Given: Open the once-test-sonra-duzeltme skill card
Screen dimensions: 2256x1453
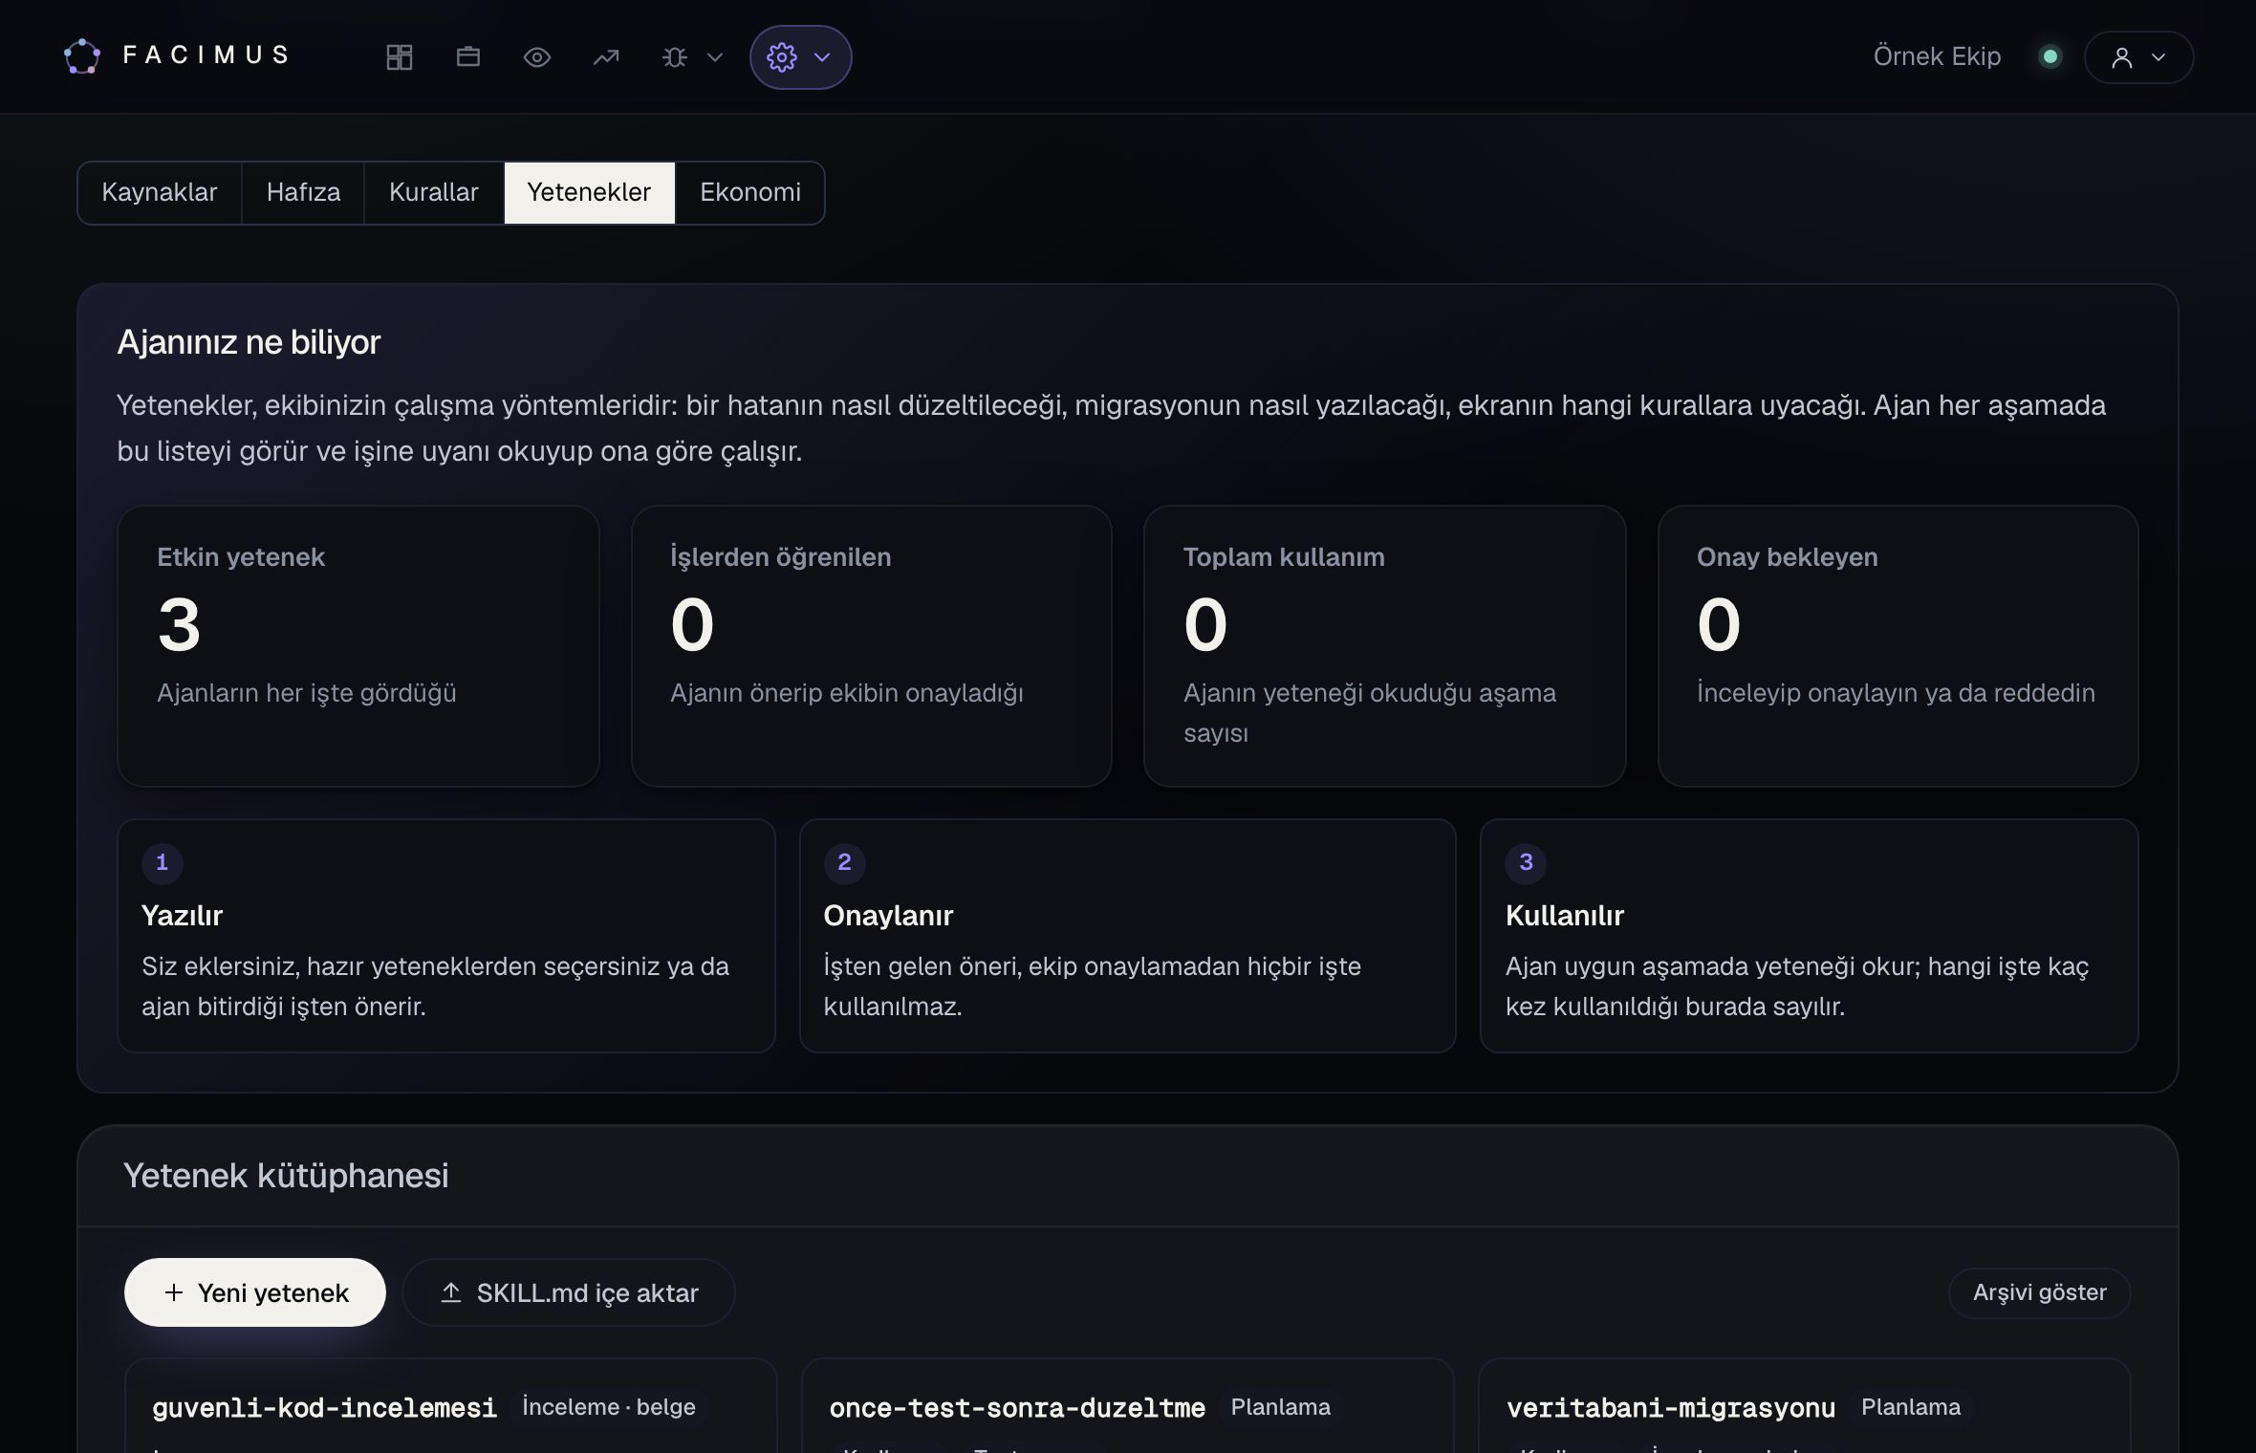Looking at the screenshot, I should click(x=1127, y=1406).
